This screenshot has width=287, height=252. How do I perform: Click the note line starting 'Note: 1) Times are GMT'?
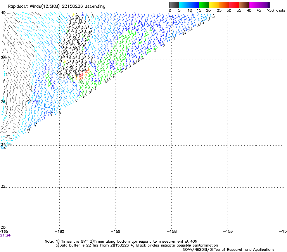pyautogui.click(x=121, y=242)
